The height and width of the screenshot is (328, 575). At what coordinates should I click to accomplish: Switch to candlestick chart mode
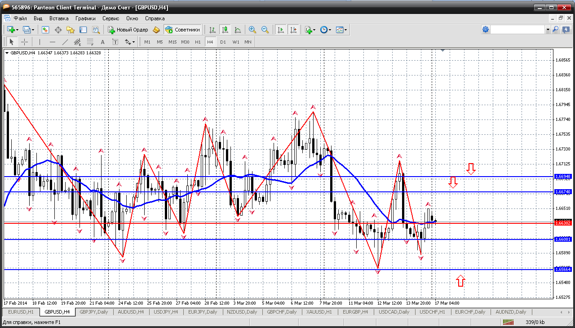coord(225,30)
